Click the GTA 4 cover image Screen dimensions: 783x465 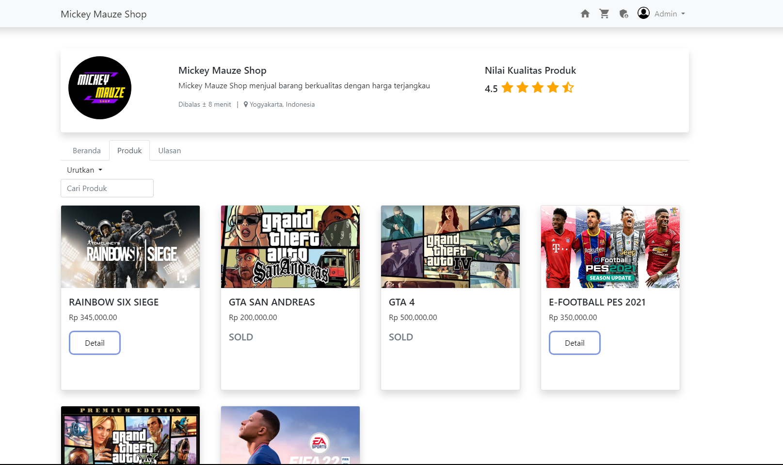(x=450, y=247)
